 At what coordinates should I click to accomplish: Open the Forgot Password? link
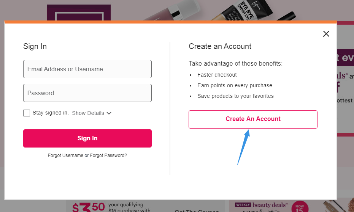108,155
